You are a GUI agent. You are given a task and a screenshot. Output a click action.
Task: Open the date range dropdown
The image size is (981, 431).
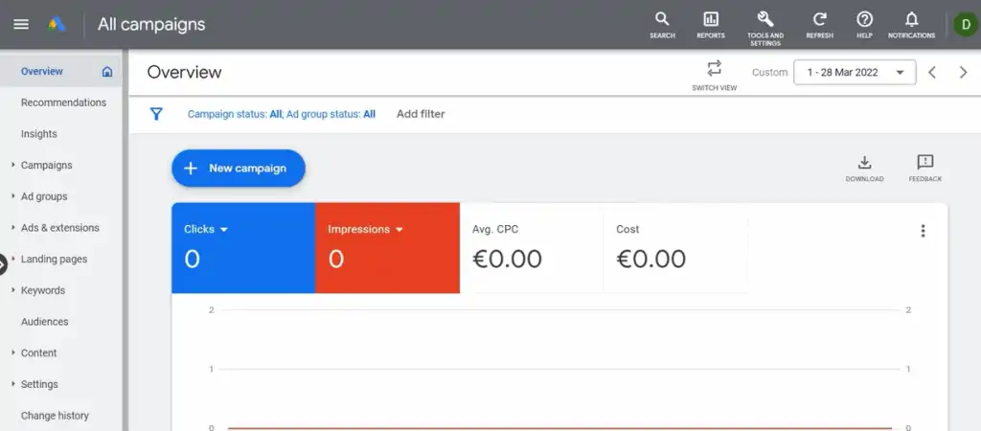(x=855, y=72)
